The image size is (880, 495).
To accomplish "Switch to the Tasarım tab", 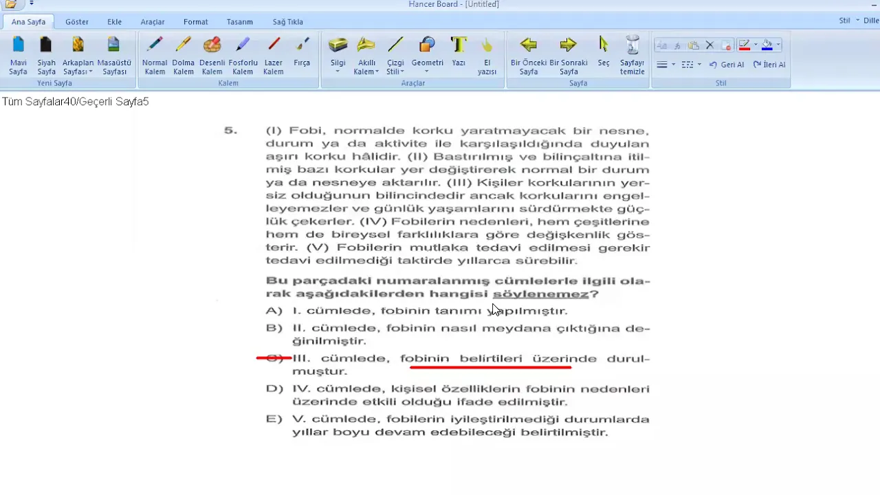I will (x=239, y=22).
